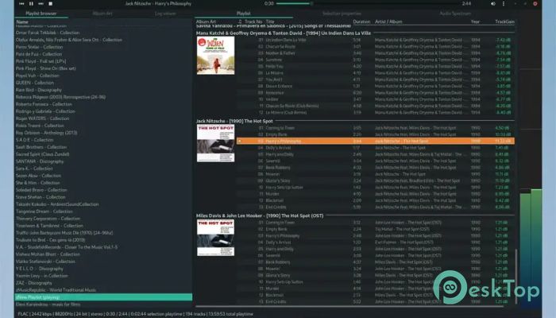Open the Tinariwen & Tamikrest - Collection playlist
Viewport: 556px width, 318px height.
click(x=49, y=226)
